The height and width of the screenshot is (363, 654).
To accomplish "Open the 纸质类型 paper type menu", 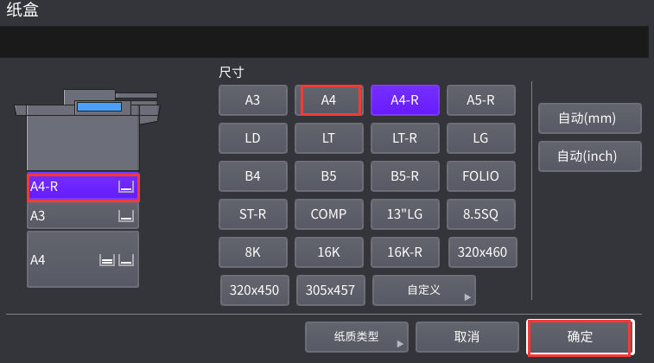I will coord(356,336).
